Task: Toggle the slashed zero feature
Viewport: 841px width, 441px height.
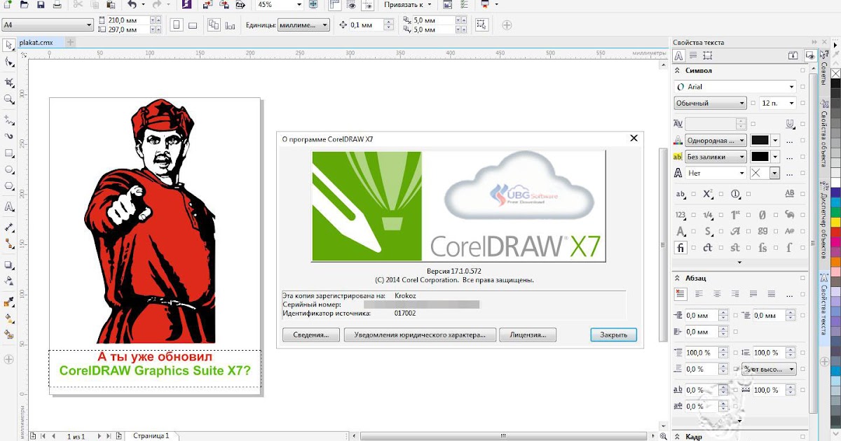Action: (763, 215)
